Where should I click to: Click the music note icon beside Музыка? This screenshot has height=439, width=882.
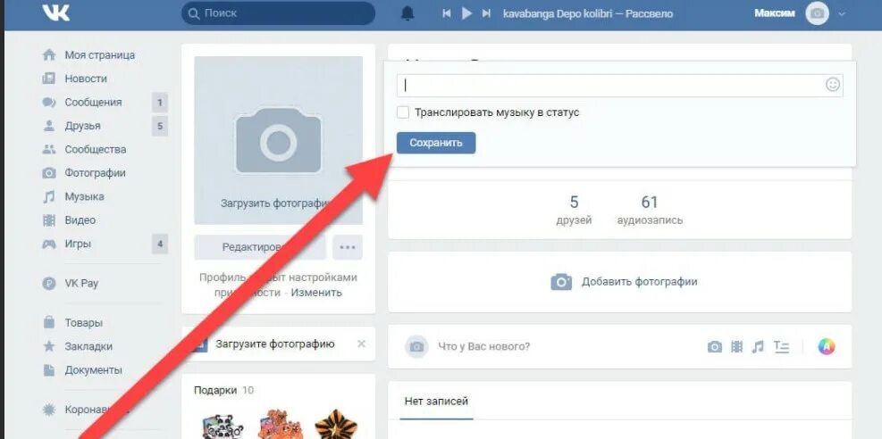click(x=49, y=196)
